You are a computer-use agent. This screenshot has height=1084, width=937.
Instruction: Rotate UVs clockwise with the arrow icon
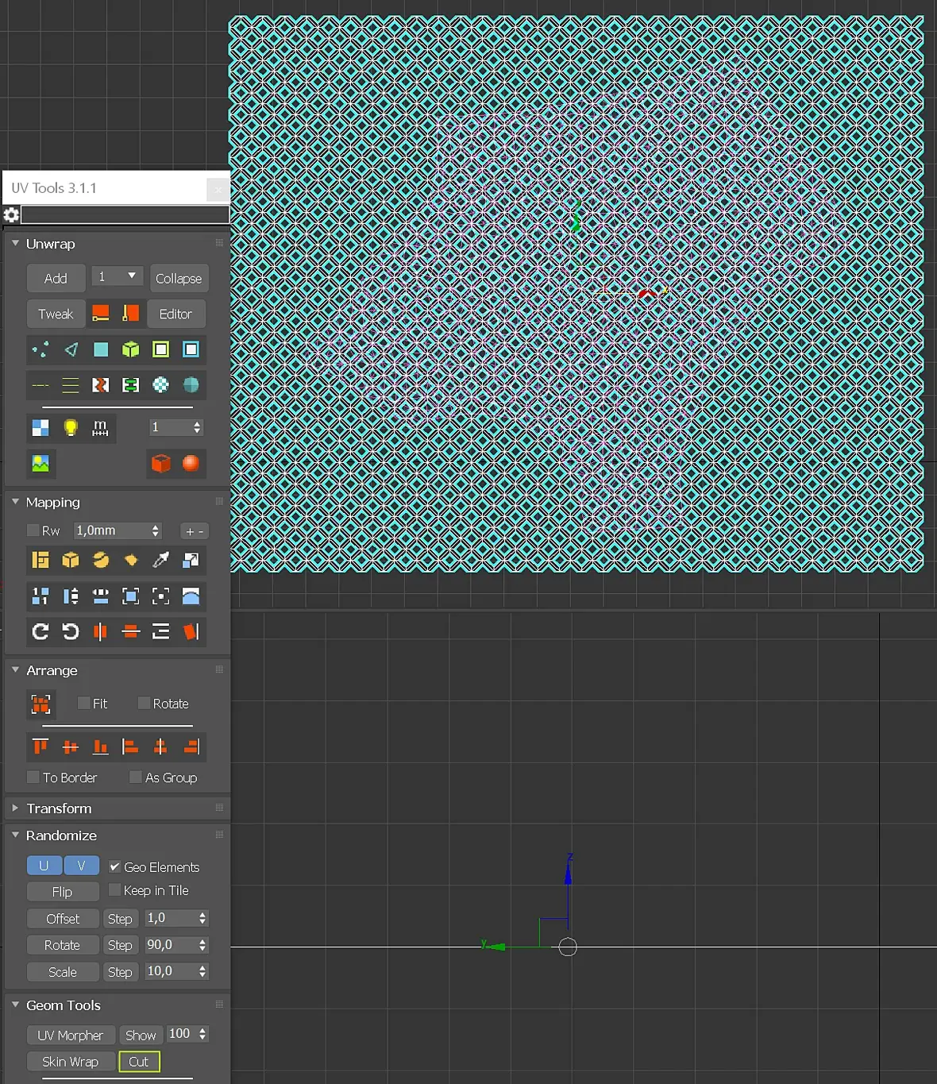pyautogui.click(x=40, y=631)
